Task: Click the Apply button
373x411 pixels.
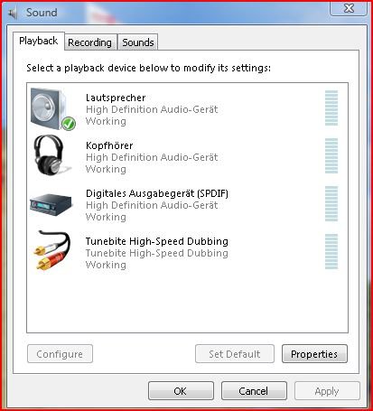Action: 327,391
